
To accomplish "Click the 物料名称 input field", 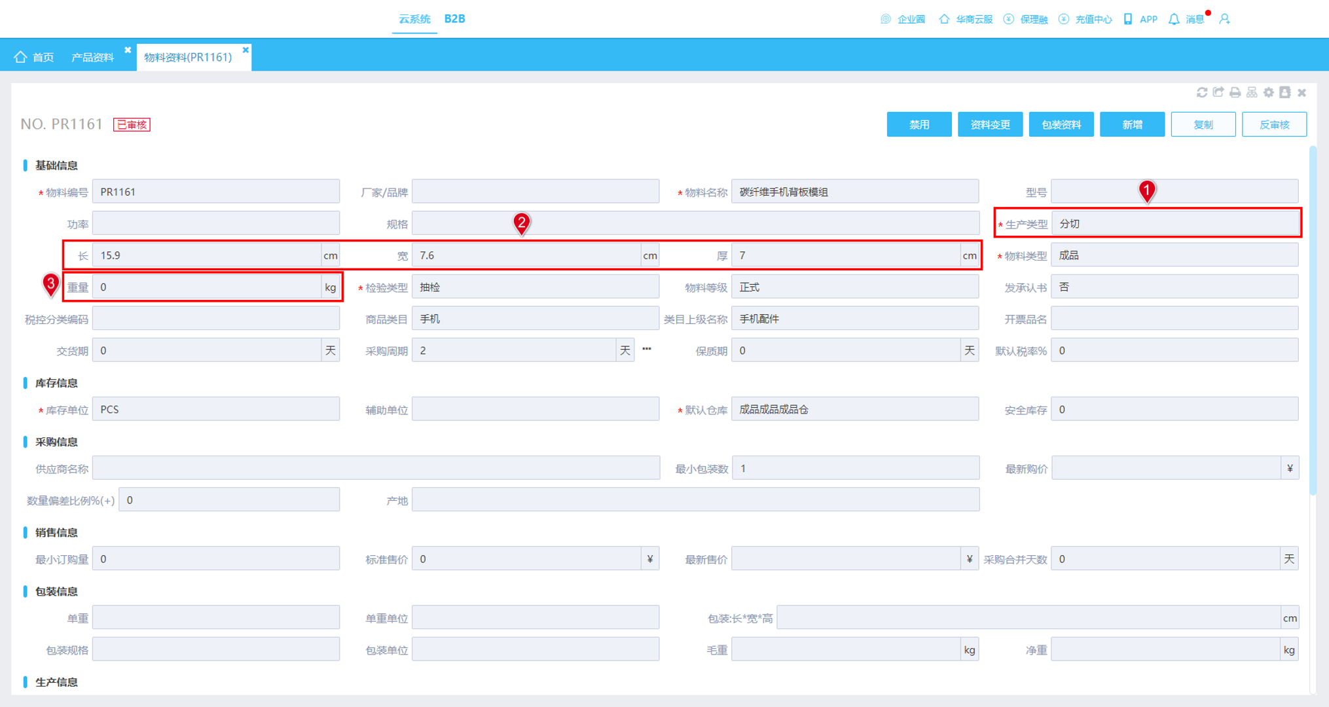I will [855, 192].
